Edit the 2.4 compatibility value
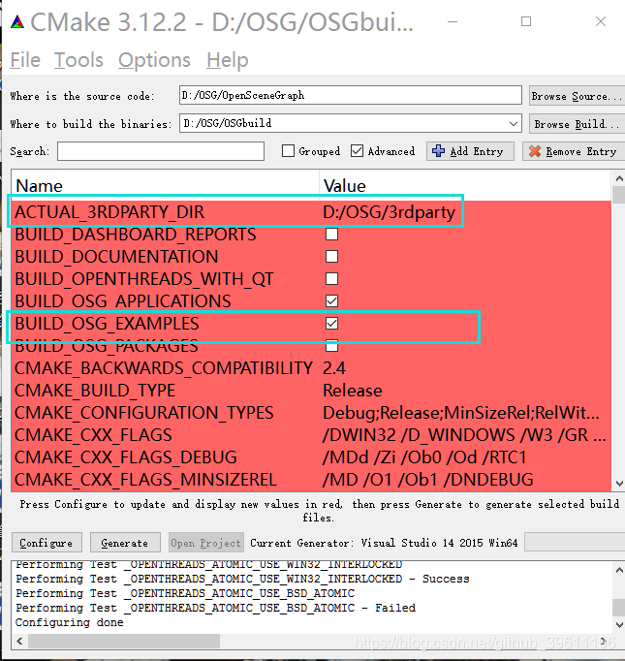 tap(334, 368)
